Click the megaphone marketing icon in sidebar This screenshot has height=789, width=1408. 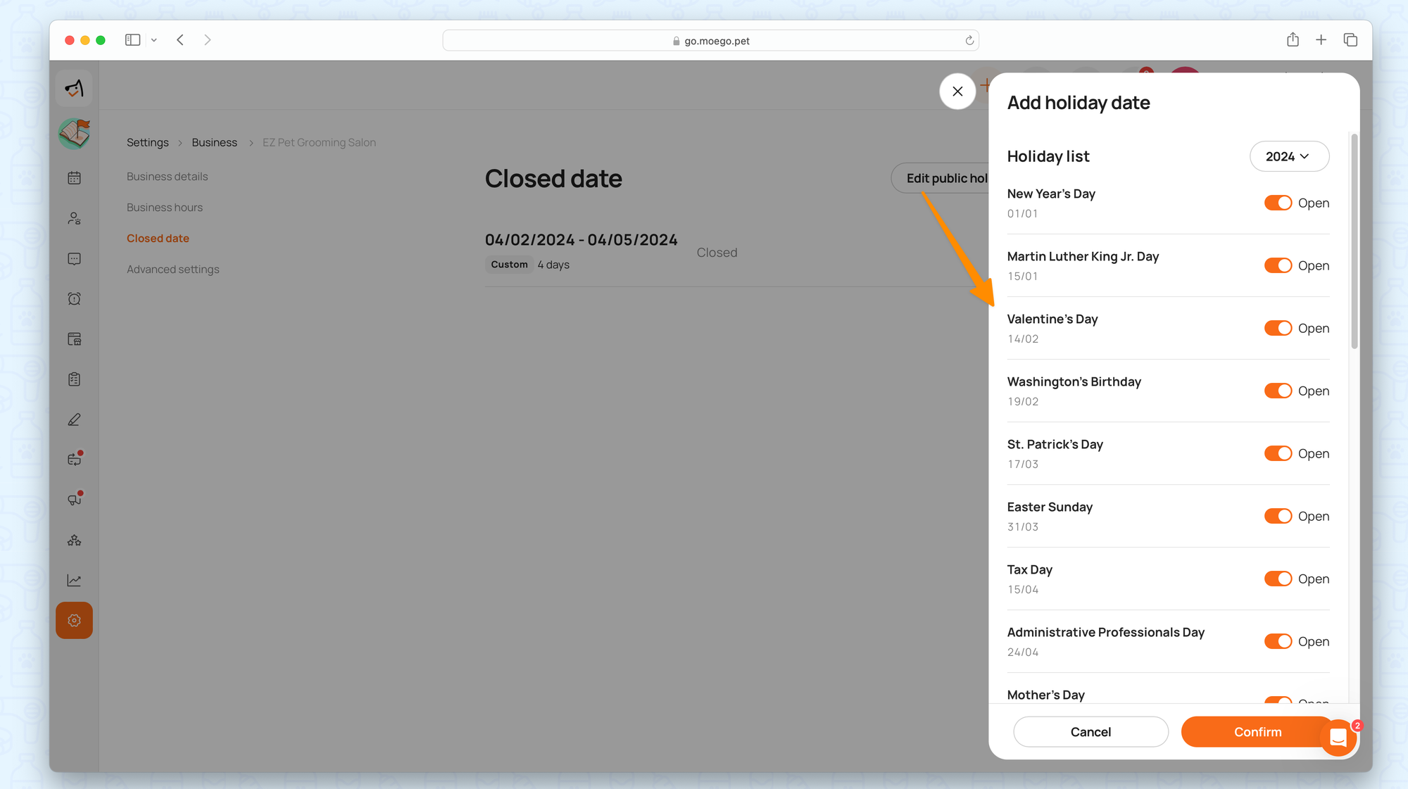coord(74,500)
